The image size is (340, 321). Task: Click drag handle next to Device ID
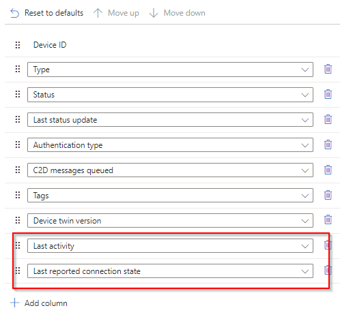point(18,45)
